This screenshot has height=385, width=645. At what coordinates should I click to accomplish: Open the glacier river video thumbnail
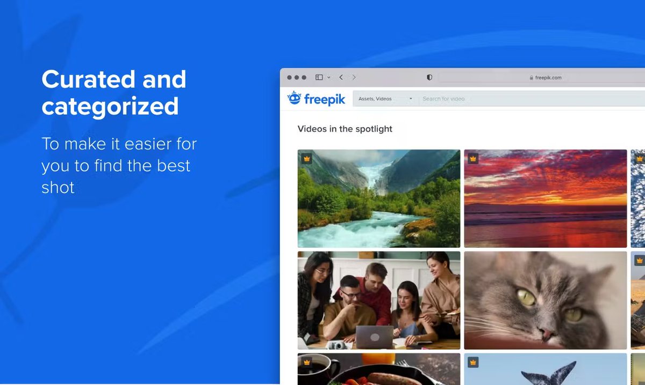[x=379, y=198]
